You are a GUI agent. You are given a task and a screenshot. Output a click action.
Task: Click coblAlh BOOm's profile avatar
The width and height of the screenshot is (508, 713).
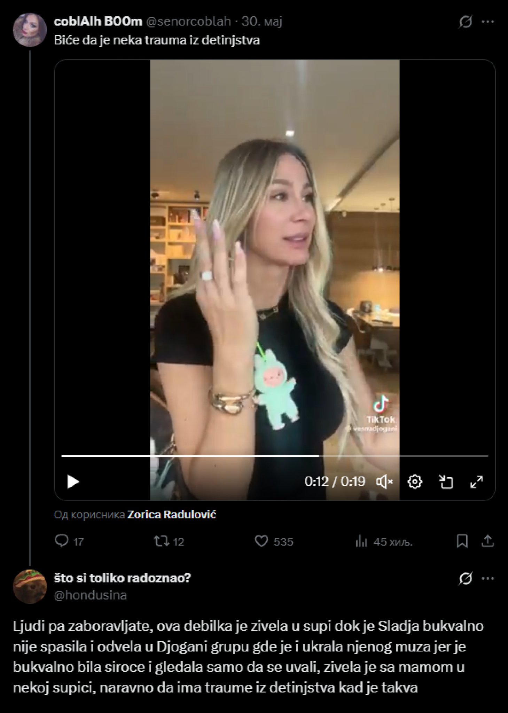(x=30, y=30)
